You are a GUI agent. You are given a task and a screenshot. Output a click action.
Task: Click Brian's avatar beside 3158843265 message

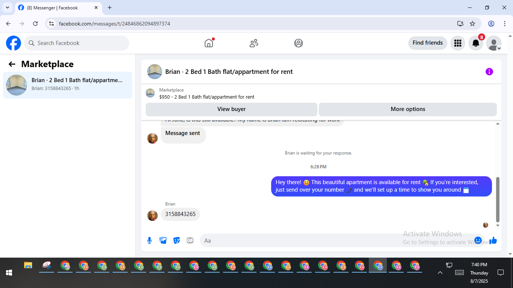tap(152, 216)
